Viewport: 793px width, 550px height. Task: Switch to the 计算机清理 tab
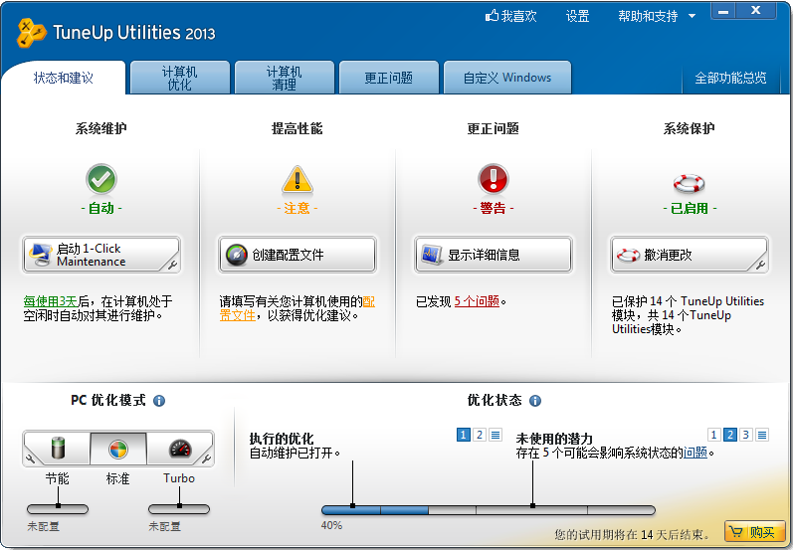pos(285,78)
